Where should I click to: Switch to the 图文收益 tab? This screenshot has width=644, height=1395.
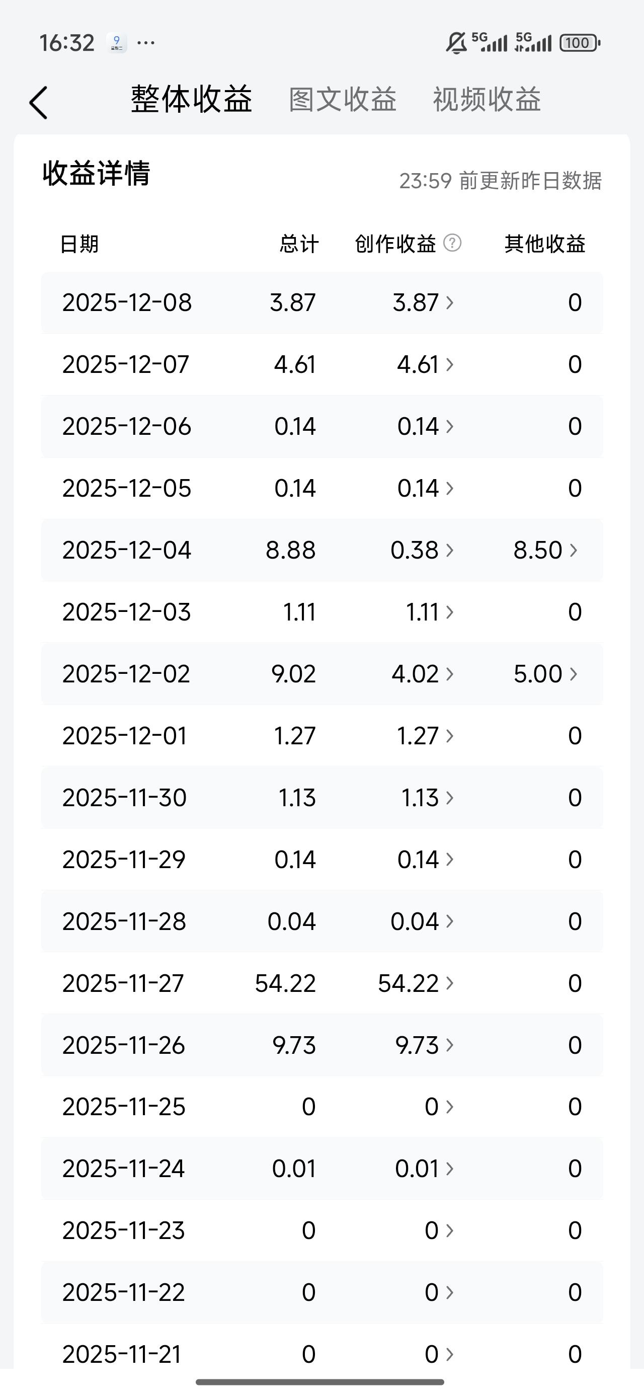point(342,100)
